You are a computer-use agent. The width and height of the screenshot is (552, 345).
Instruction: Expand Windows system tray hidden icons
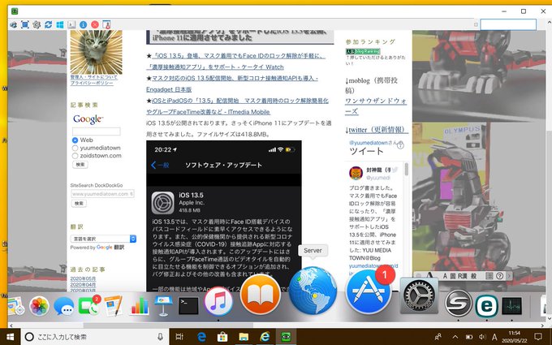click(455, 337)
